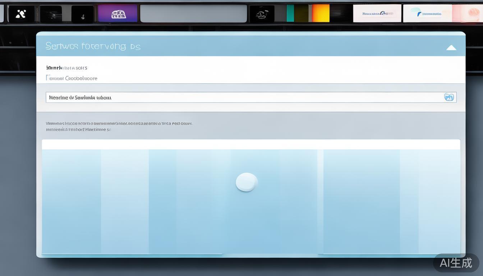Switch to the tab with blue logo text

[x=377, y=14]
